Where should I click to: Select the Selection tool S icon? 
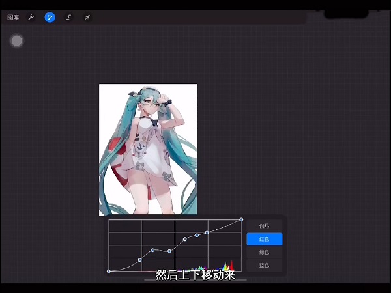[68, 18]
